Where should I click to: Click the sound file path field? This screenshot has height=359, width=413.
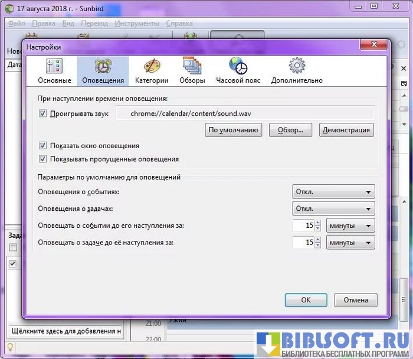tap(244, 113)
